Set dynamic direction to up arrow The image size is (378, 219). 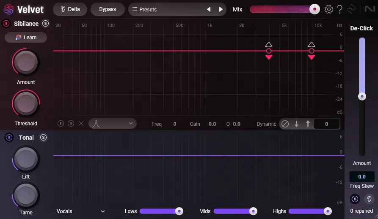coord(308,124)
